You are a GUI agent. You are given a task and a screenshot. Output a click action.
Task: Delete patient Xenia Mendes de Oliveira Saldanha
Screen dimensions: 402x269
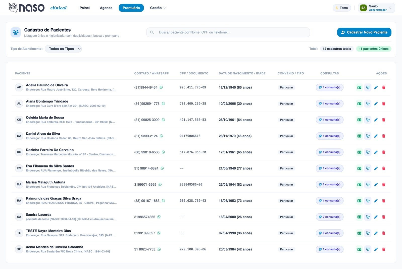click(384, 249)
